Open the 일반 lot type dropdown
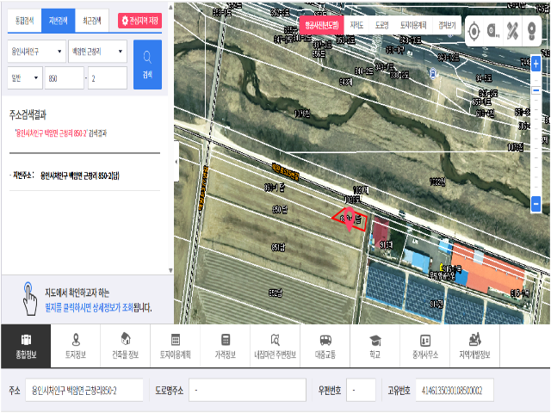Image resolution: width=551 pixels, height=413 pixels. [24, 78]
